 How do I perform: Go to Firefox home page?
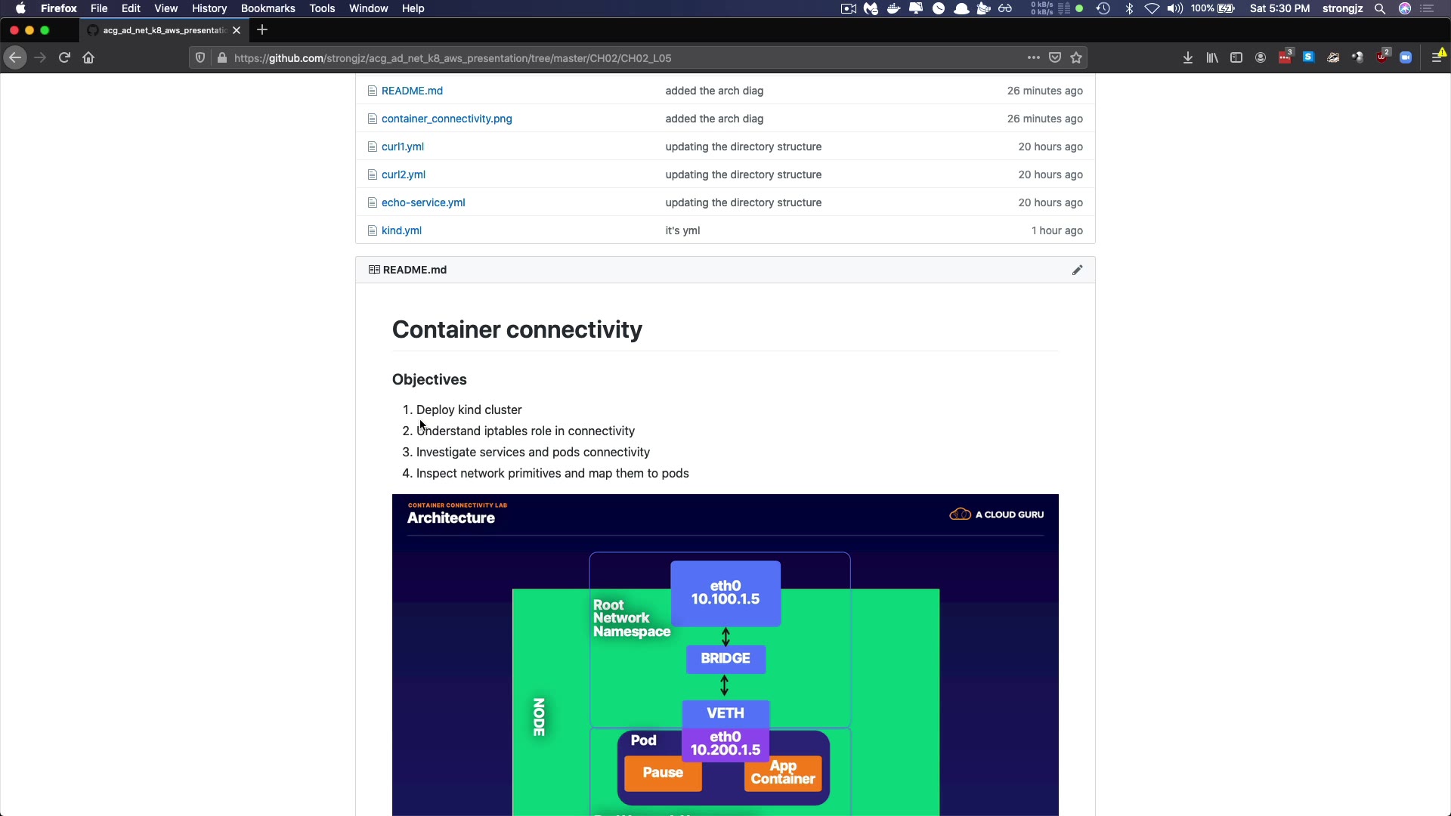[88, 57]
